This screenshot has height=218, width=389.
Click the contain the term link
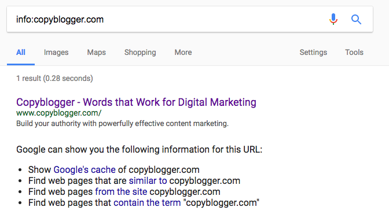point(147,202)
